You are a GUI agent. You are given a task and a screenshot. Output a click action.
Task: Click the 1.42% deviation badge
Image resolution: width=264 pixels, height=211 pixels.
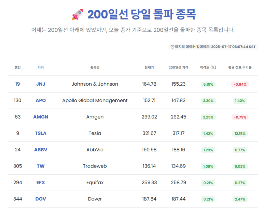point(208,134)
